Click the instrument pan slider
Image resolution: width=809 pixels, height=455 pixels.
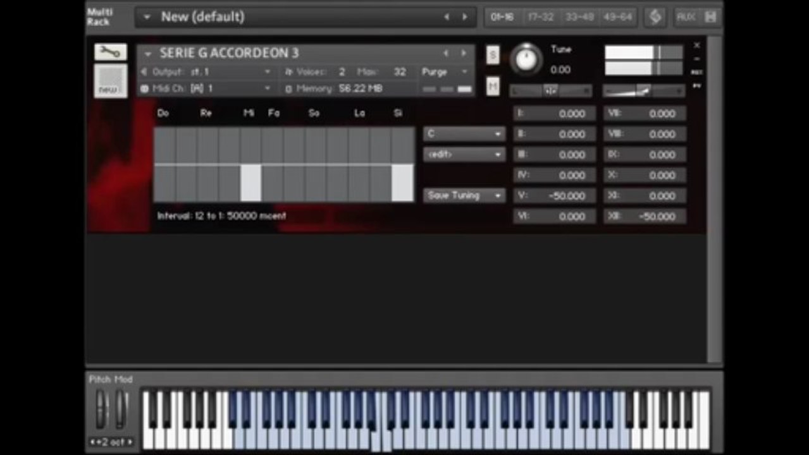coord(551,91)
